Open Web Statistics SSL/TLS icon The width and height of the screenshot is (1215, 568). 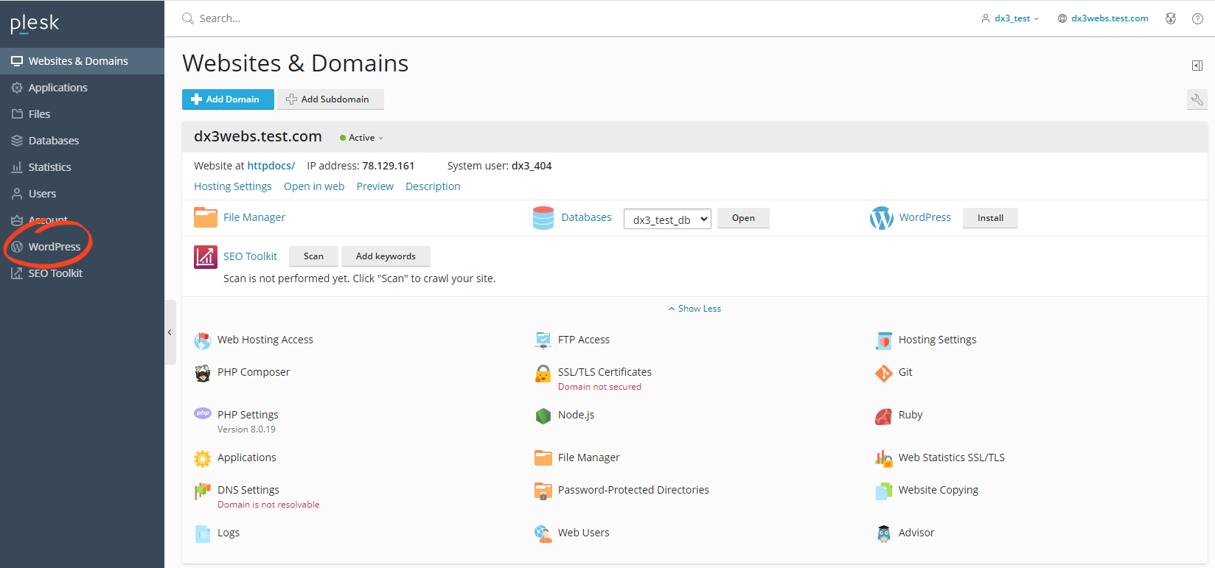(883, 458)
